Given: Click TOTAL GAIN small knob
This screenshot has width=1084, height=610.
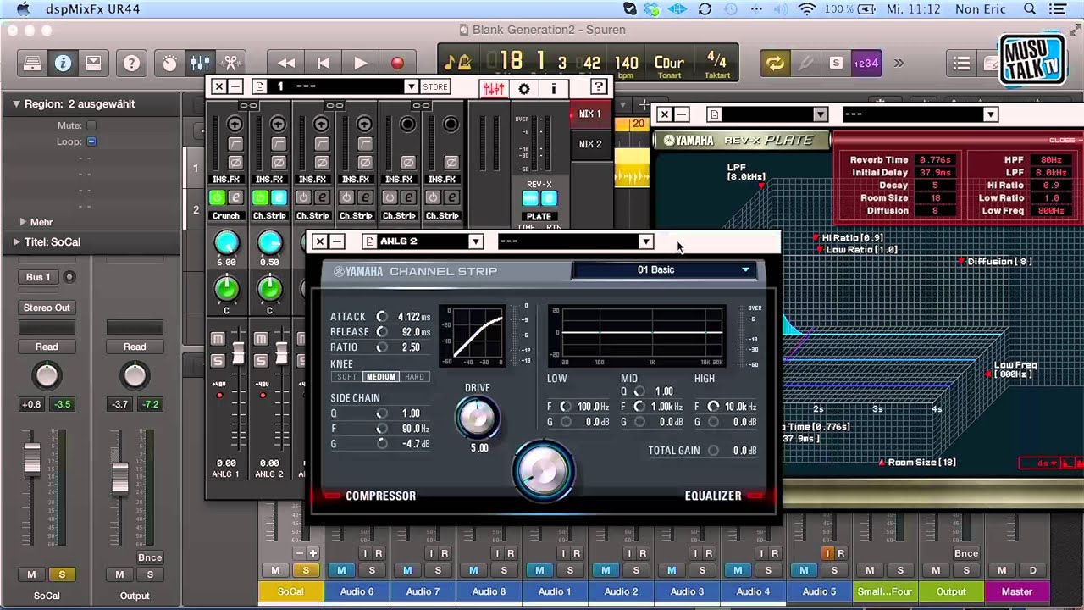Looking at the screenshot, I should 713,451.
